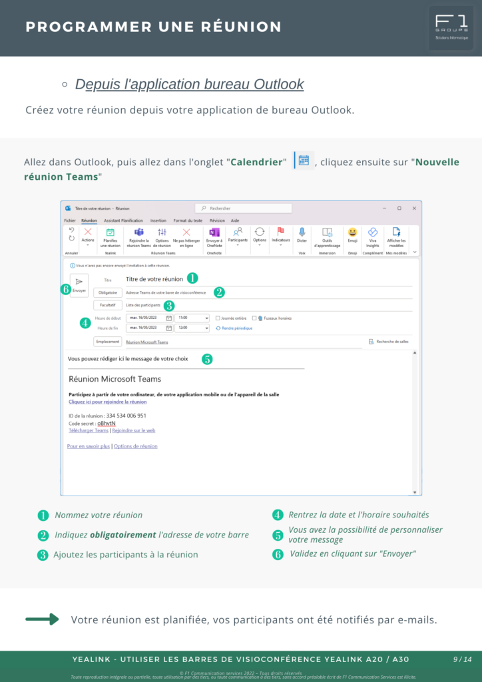
Task: Click the Réunion Microsoft Teams location field
Action: point(244,342)
